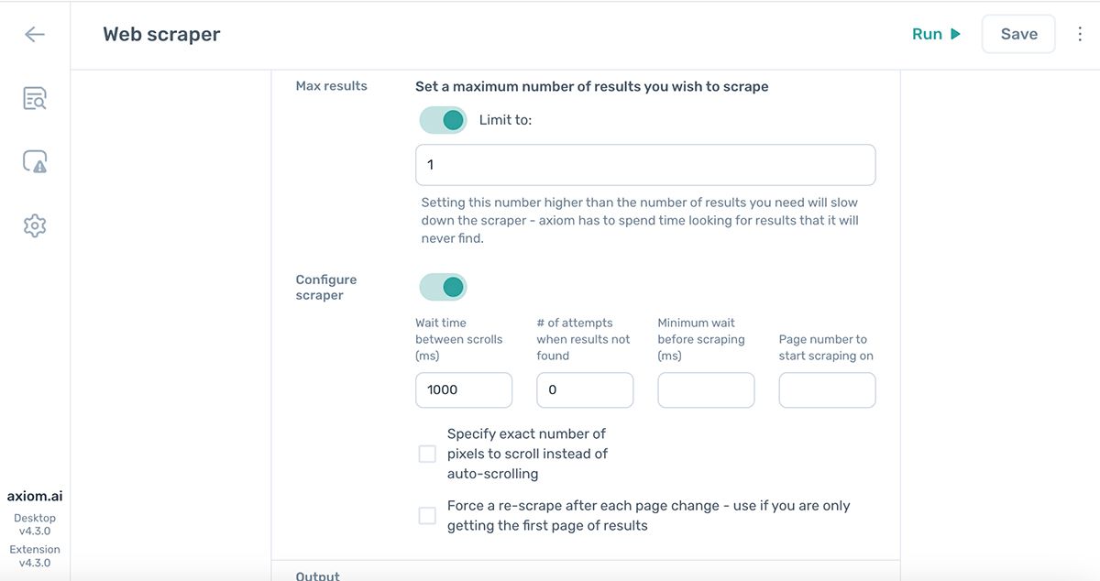Open the three-dot more options menu
The image size is (1100, 581).
pos(1079,35)
